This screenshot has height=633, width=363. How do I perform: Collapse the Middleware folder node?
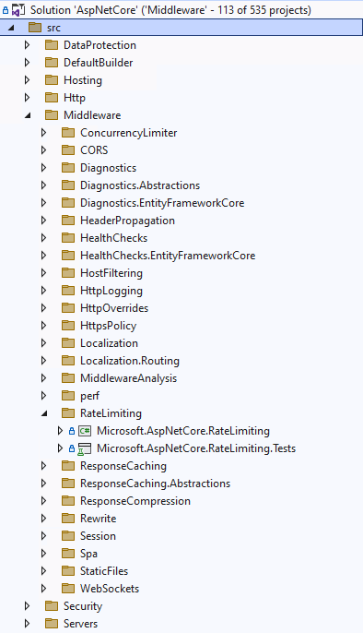coord(28,115)
